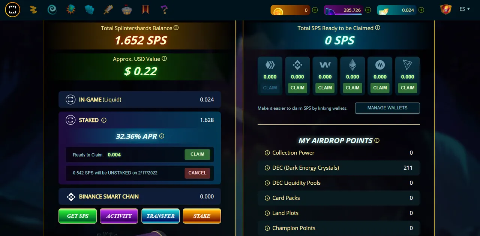
Task: Add SPS with the 0.024 plus icon
Action: (421, 10)
